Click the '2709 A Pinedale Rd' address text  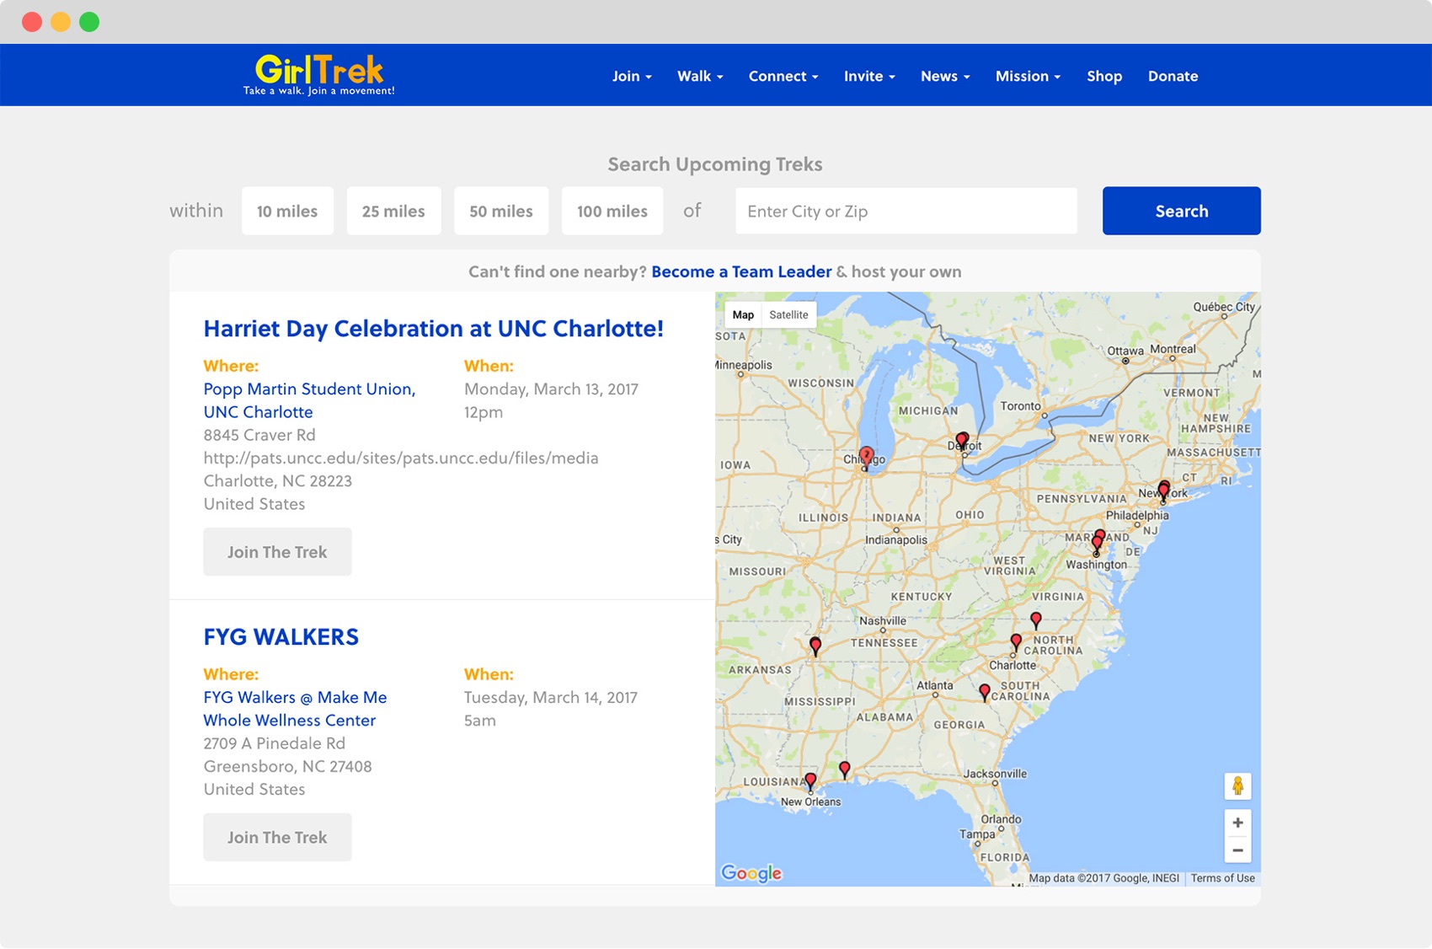[275, 743]
